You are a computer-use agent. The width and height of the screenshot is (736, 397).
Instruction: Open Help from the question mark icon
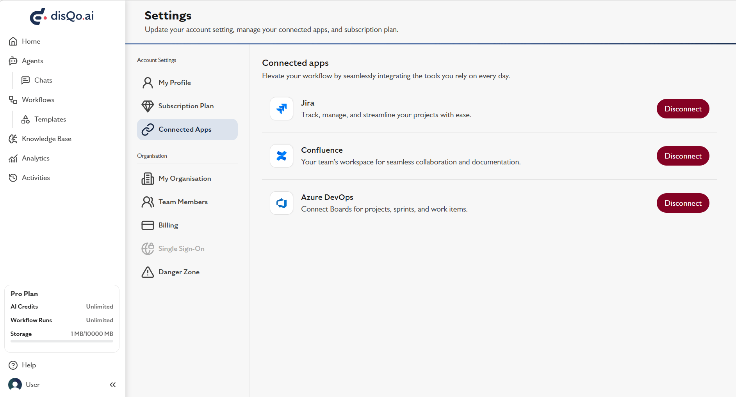(x=13, y=365)
